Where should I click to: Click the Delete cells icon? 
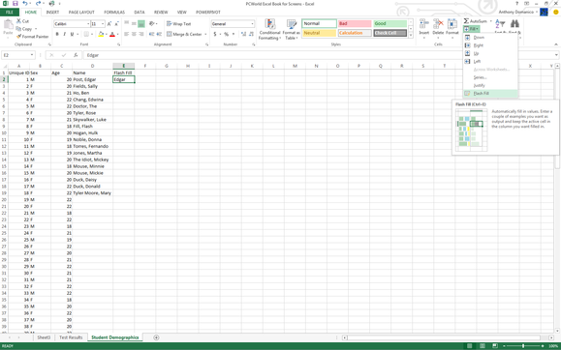tap(438, 24)
